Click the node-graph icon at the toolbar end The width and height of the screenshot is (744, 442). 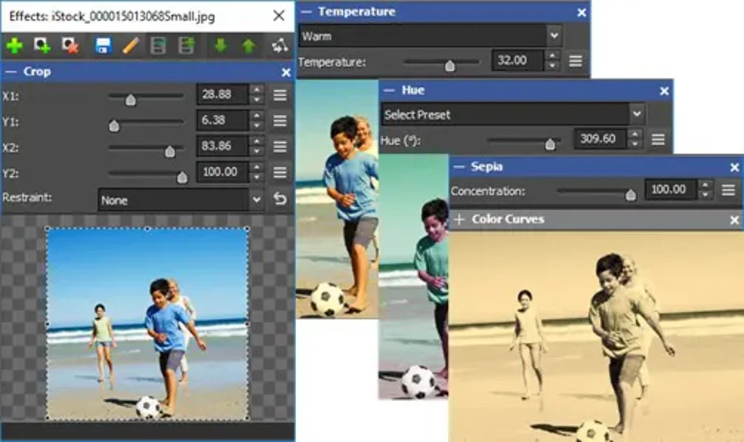tap(280, 45)
